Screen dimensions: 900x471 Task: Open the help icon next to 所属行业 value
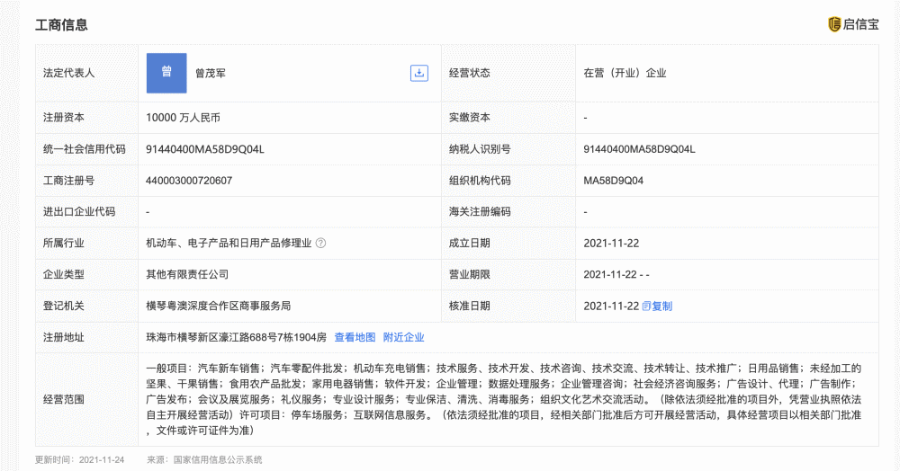point(321,243)
